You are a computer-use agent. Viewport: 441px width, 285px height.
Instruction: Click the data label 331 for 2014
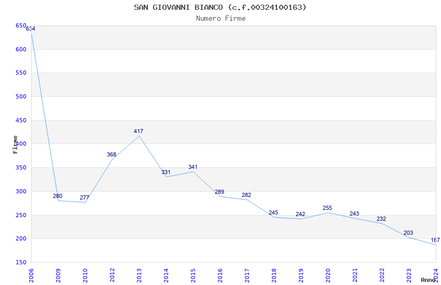point(166,172)
